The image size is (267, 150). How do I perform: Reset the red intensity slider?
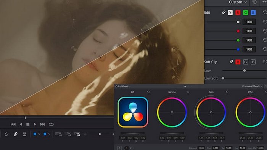click(265, 31)
